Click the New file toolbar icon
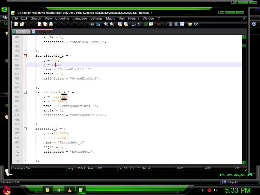 [16, 24]
